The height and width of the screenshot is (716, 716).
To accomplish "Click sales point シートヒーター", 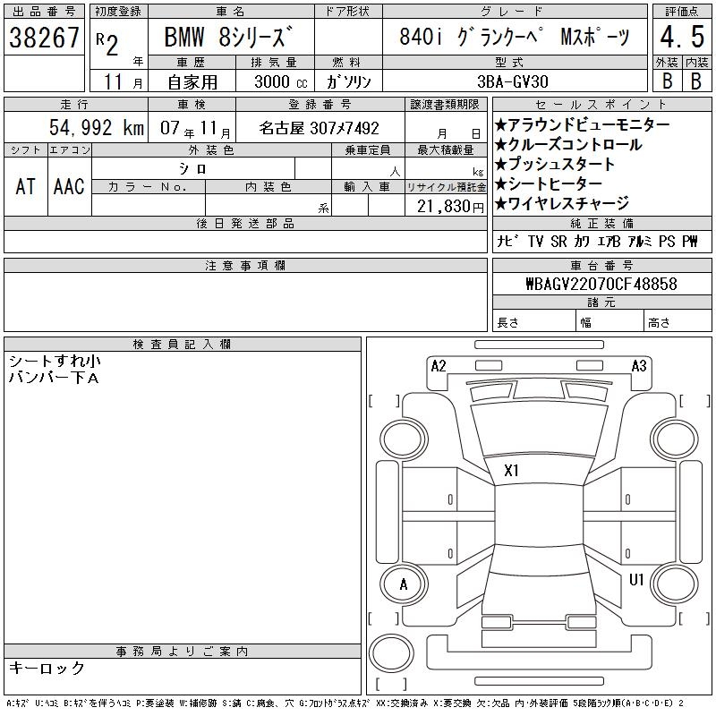I will point(548,183).
